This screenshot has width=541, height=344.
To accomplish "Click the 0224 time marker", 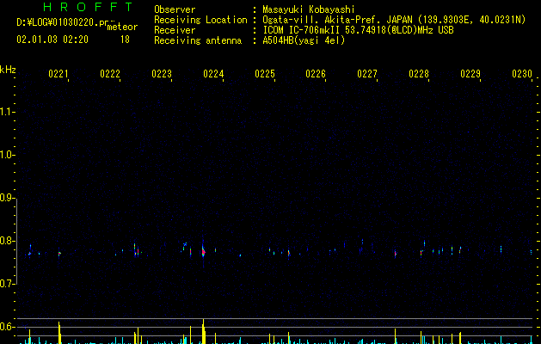I will [213, 74].
